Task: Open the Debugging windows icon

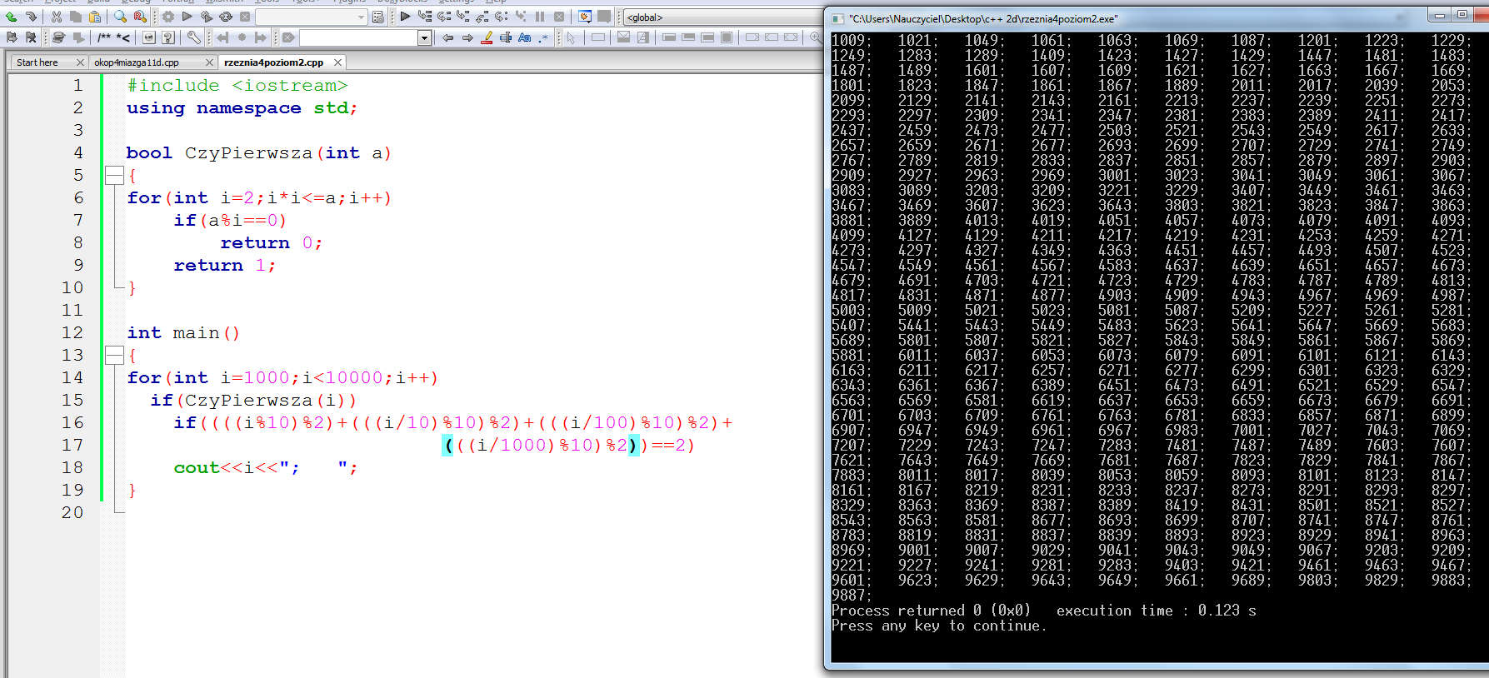Action: (x=585, y=17)
